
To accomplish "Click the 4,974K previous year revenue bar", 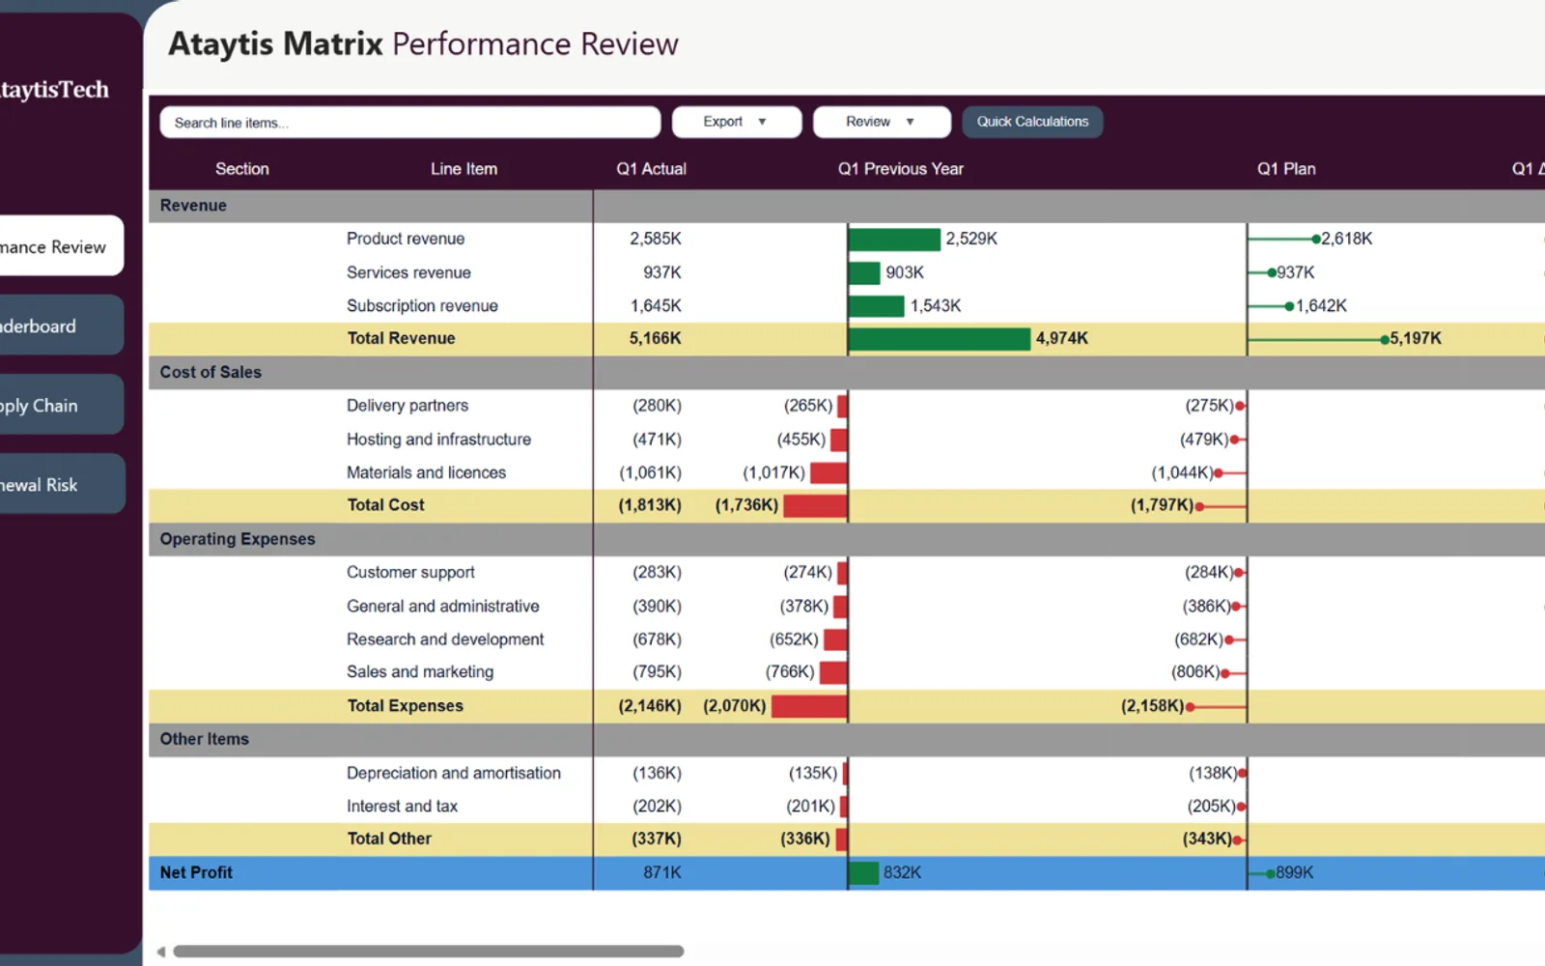I will 940,339.
